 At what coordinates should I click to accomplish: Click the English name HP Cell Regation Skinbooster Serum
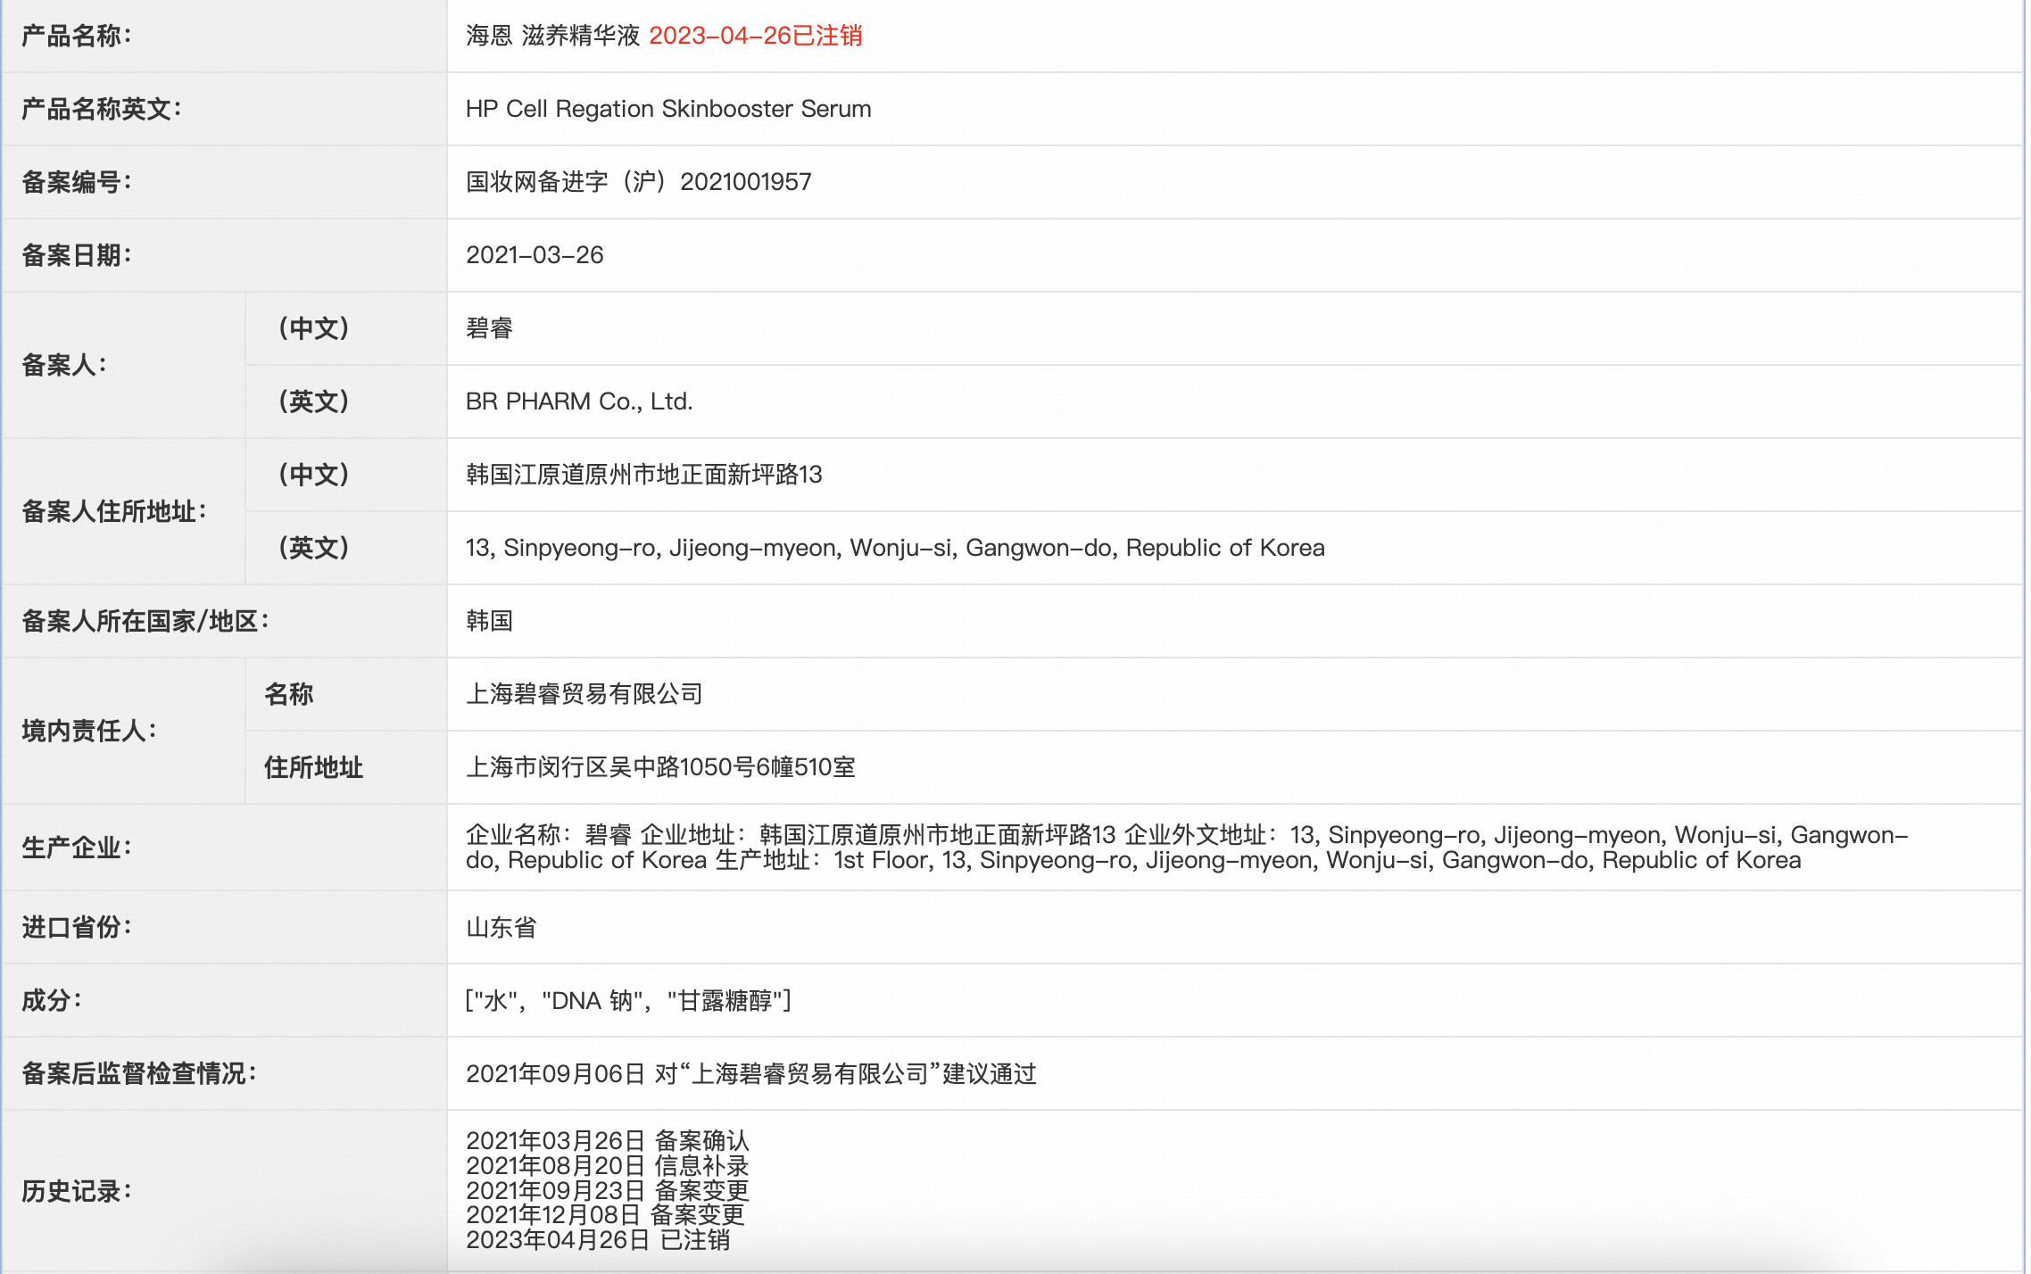[668, 109]
